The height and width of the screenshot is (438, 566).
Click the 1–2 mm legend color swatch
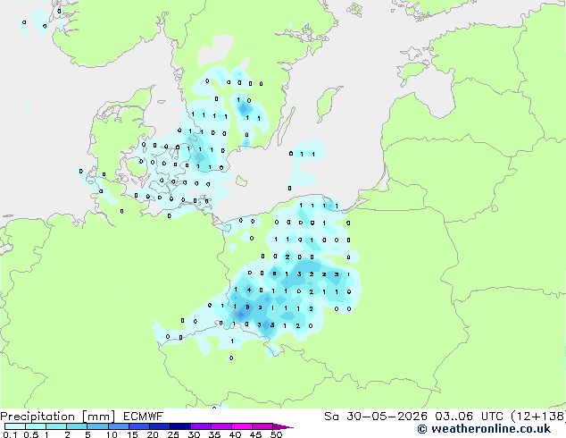(x=56, y=426)
